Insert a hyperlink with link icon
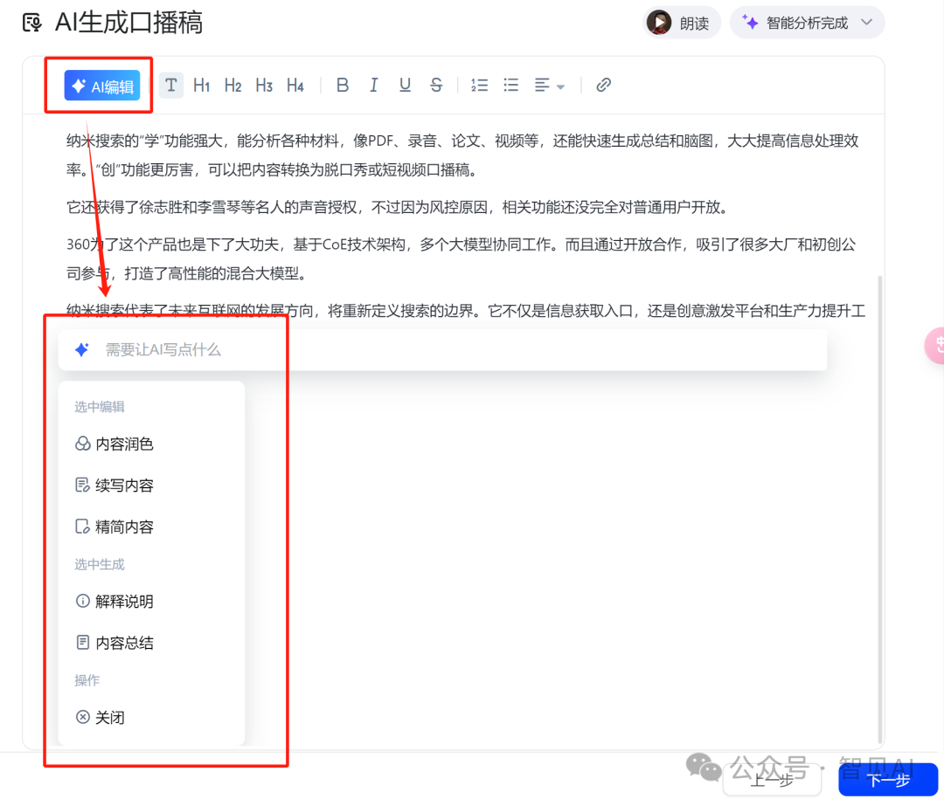The image size is (944, 806). (603, 85)
